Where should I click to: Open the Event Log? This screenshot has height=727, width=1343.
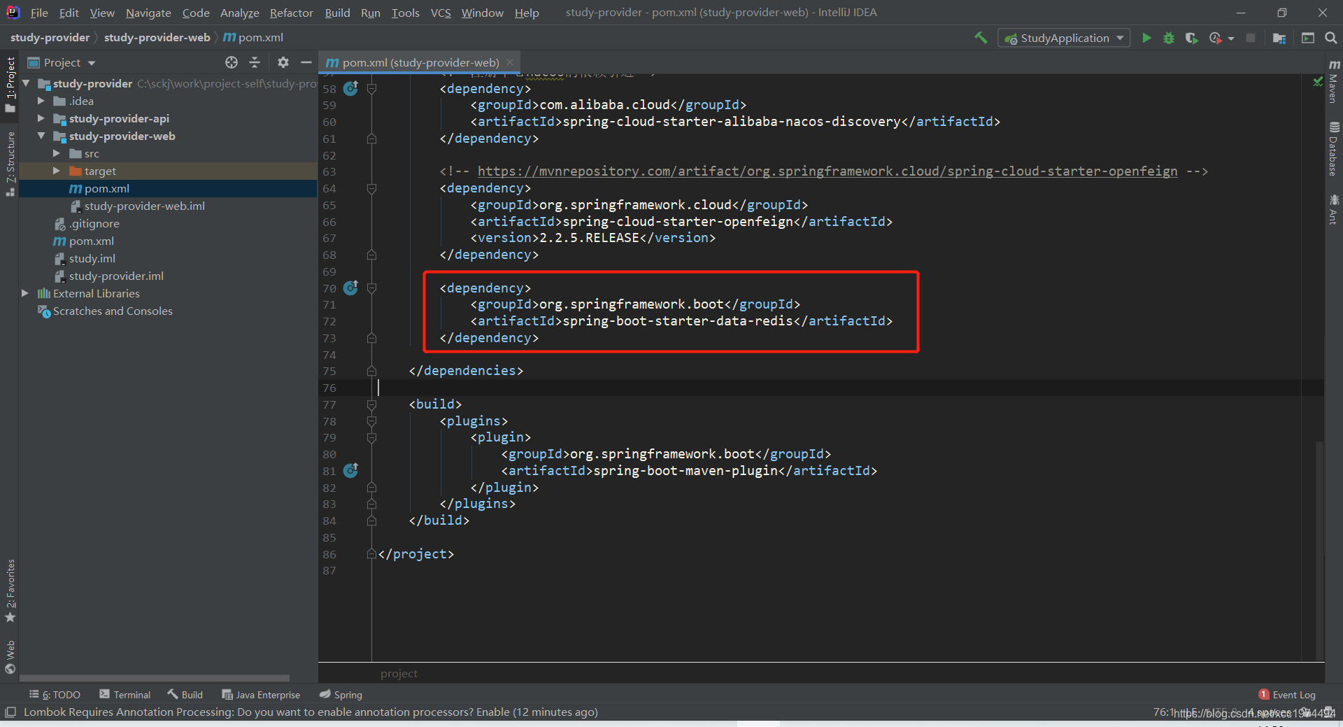coord(1287,695)
